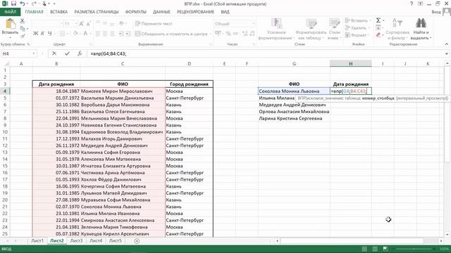Switch to Normal view icon in status bar

pyautogui.click(x=364, y=249)
